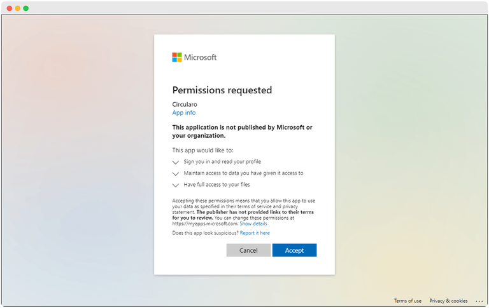Image resolution: width=489 pixels, height=308 pixels.
Task: Click the myapps.microsoft.com URL text
Action: click(x=205, y=224)
